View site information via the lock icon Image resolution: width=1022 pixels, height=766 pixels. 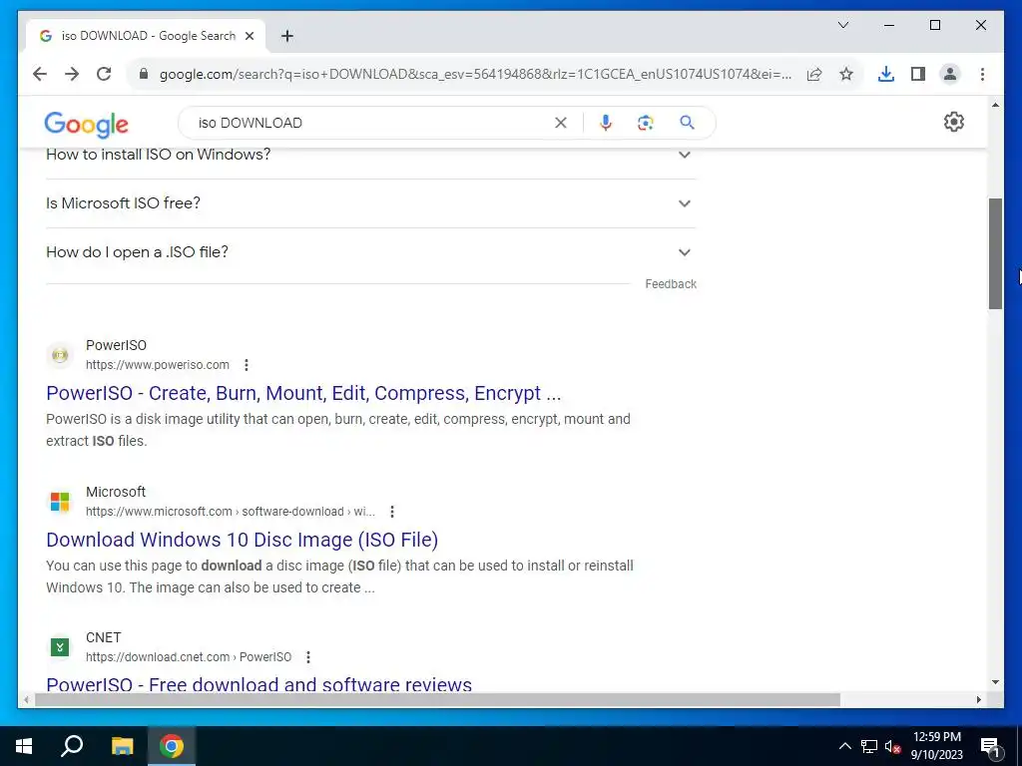pos(144,74)
